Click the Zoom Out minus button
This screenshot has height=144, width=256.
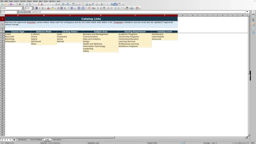(x=232, y=143)
